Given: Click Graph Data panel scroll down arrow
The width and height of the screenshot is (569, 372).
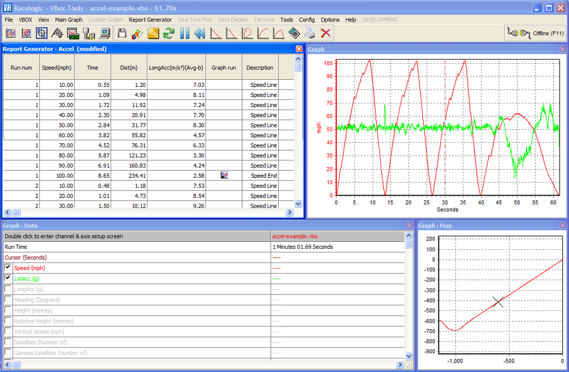Looking at the screenshot, I should (409, 356).
